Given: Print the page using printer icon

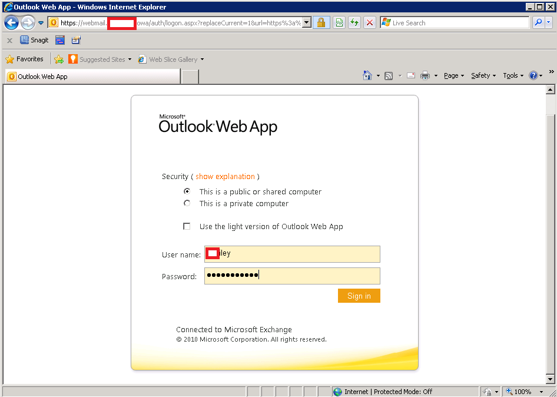Looking at the screenshot, I should (x=425, y=76).
